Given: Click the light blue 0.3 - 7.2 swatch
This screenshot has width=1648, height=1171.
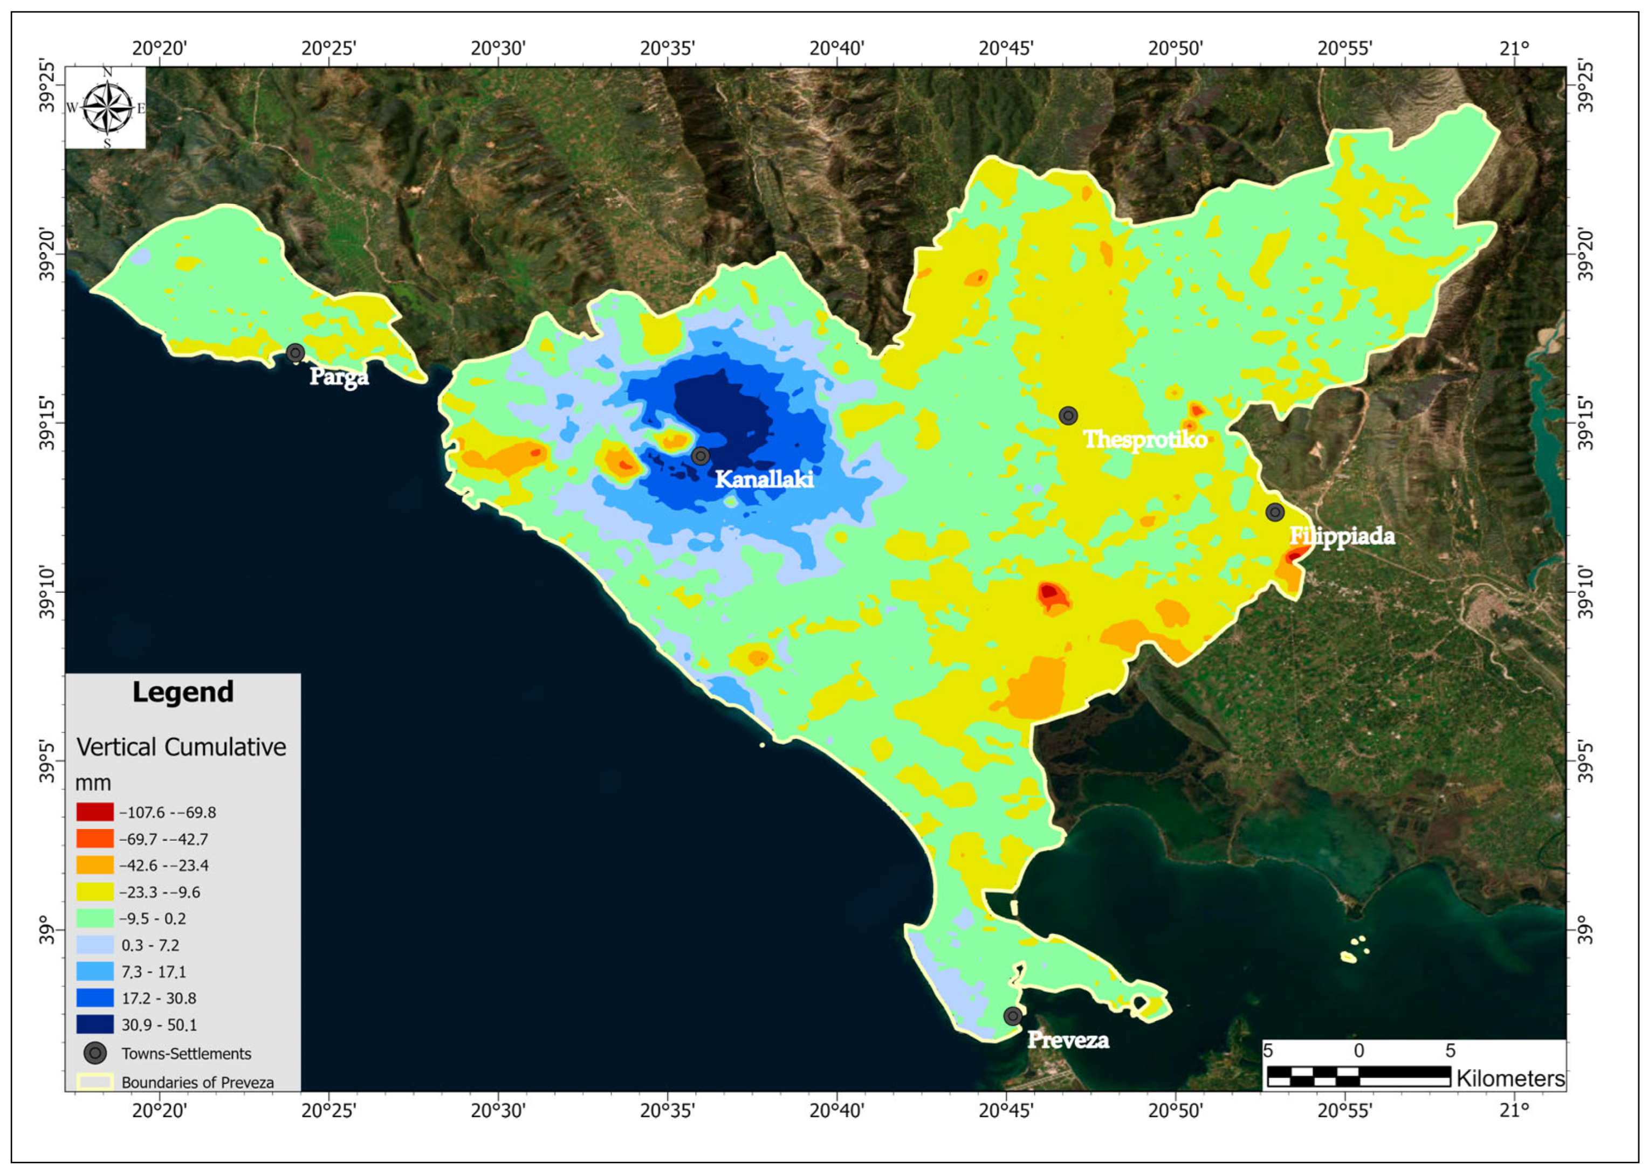Looking at the screenshot, I should [x=95, y=945].
